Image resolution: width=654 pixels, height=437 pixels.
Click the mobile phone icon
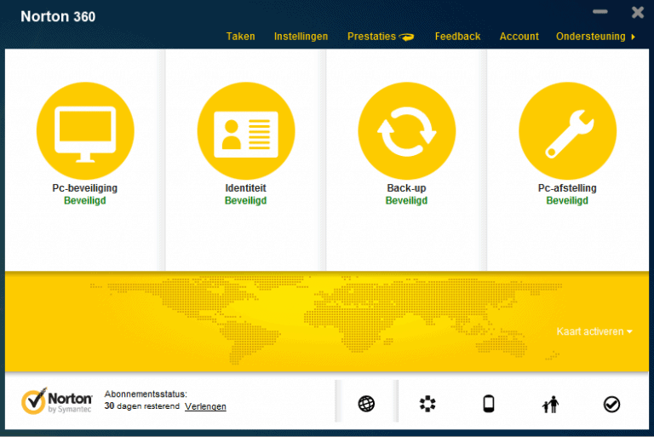pyautogui.click(x=489, y=404)
